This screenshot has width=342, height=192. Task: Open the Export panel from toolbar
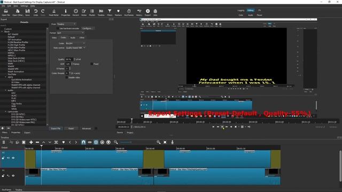147,12
